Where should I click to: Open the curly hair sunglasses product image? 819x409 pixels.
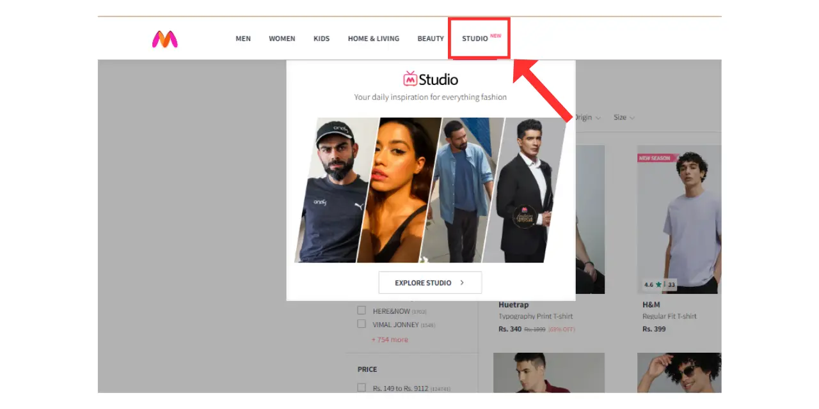click(x=679, y=373)
